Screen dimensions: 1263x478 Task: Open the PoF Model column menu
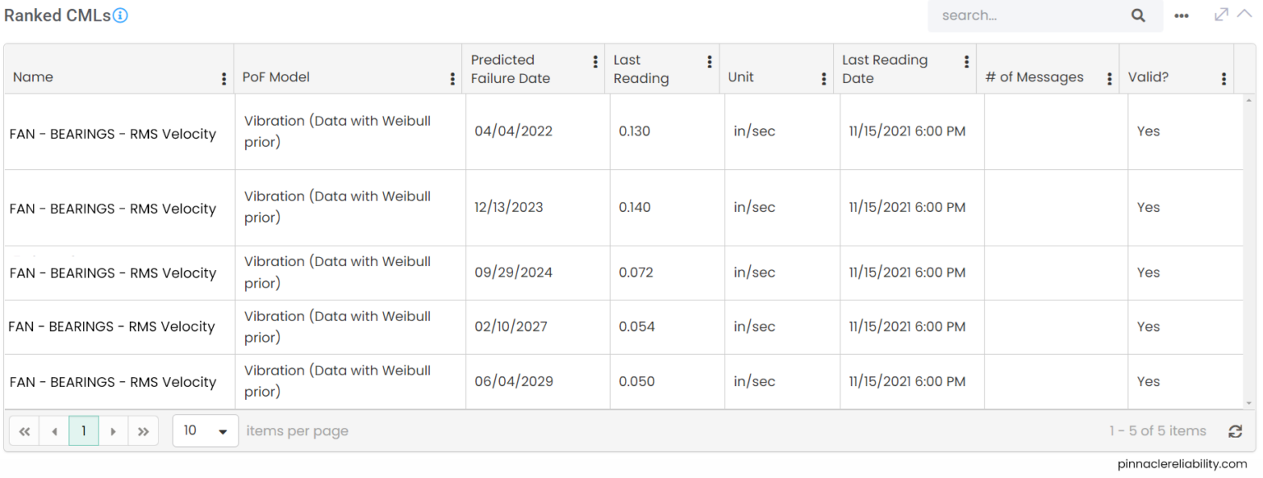pyautogui.click(x=452, y=79)
